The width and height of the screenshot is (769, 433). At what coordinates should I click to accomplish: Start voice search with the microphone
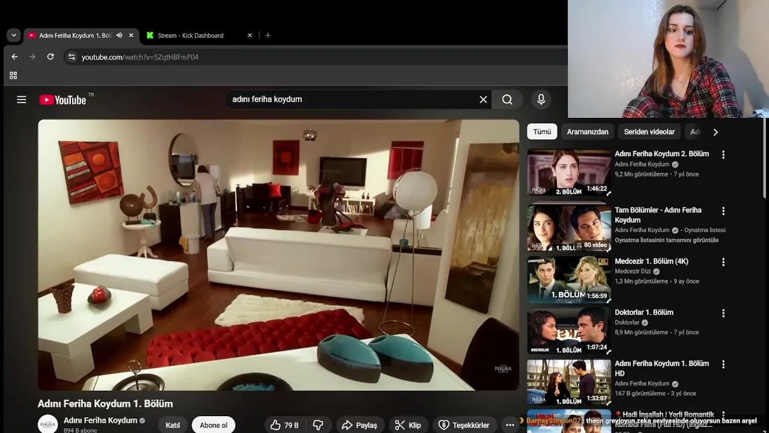[541, 100]
